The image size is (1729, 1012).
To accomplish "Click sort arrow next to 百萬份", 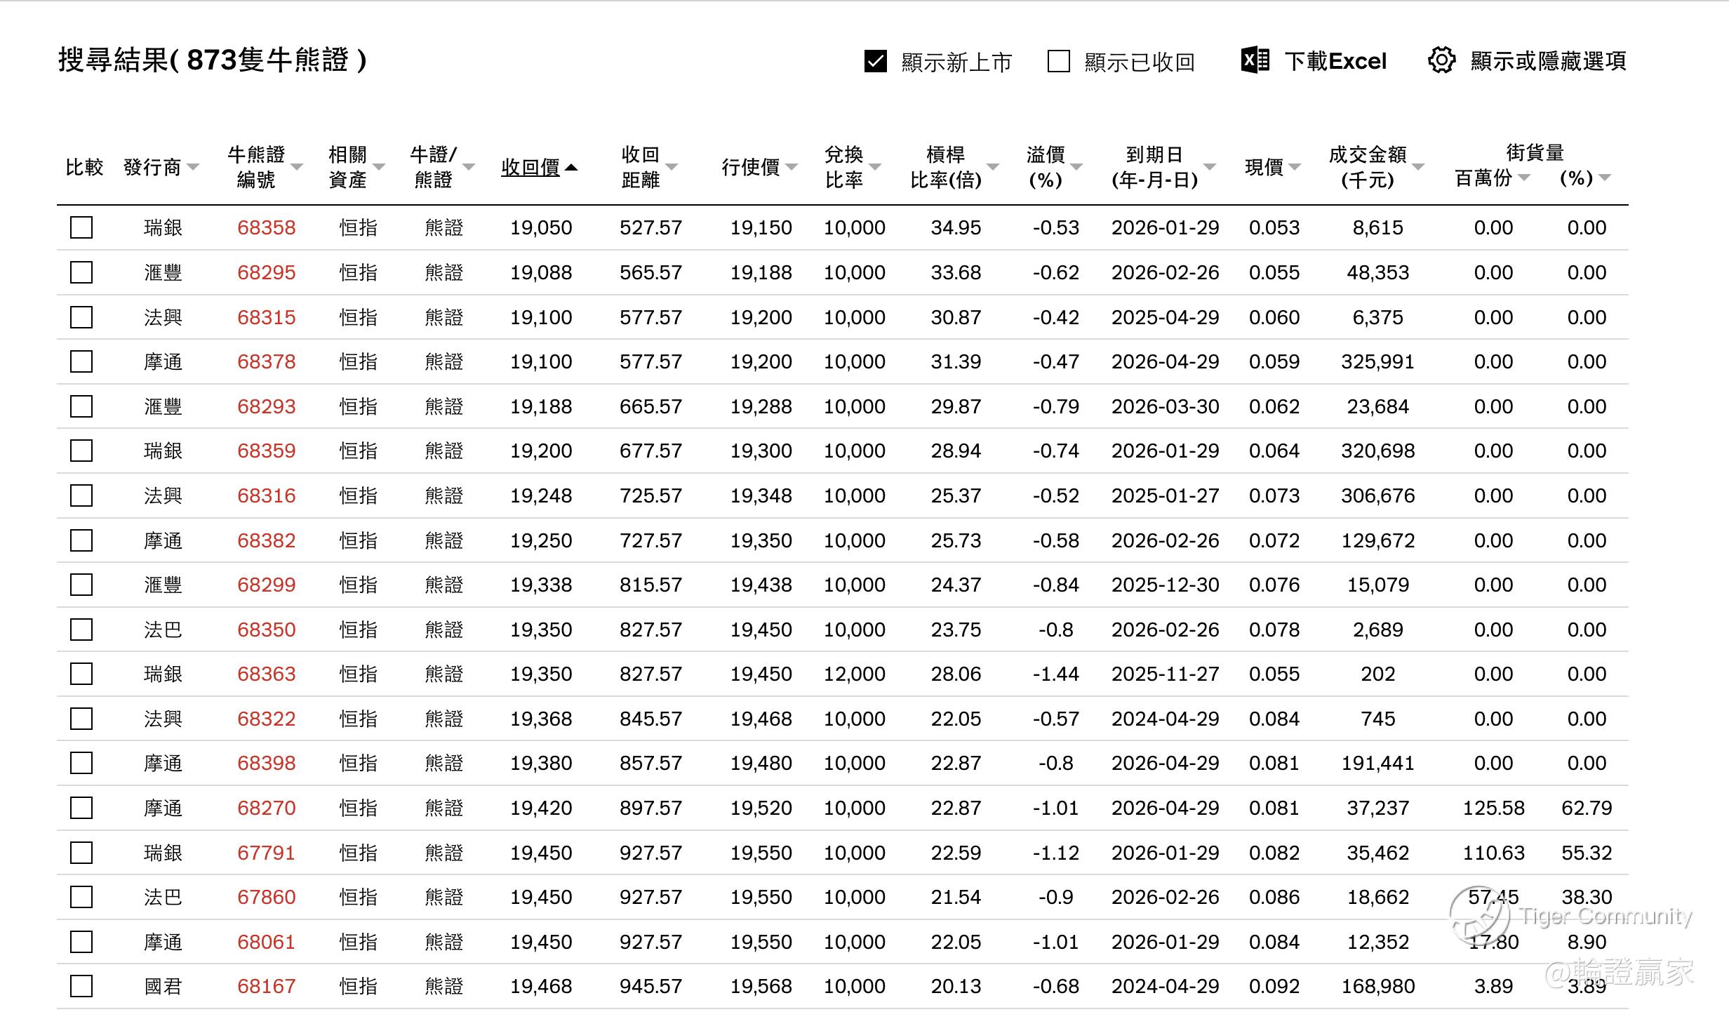I will [x=1523, y=178].
